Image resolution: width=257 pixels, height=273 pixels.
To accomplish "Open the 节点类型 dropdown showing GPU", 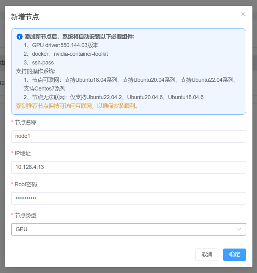I will tap(128, 229).
